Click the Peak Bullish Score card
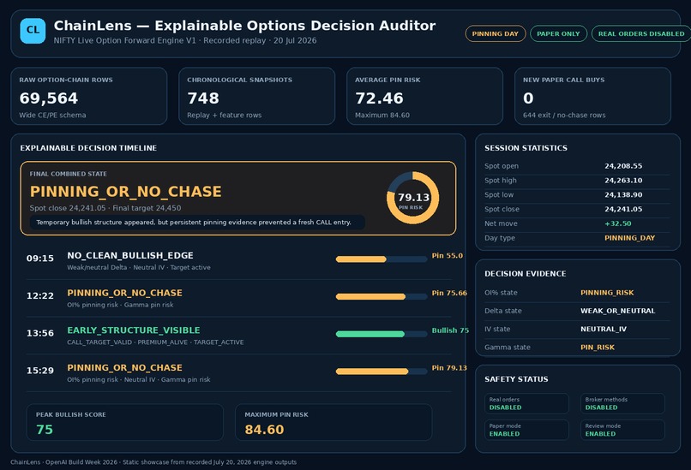The width and height of the screenshot is (691, 470). [x=124, y=422]
